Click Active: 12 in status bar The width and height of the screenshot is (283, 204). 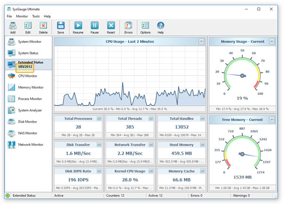coord(155,196)
